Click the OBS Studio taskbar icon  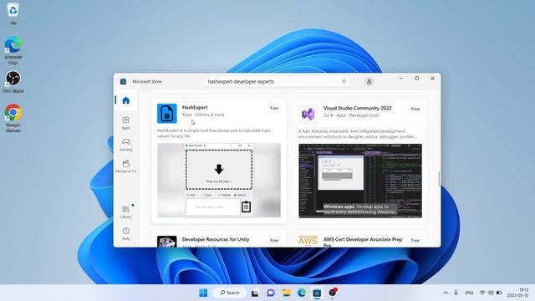coord(333,293)
